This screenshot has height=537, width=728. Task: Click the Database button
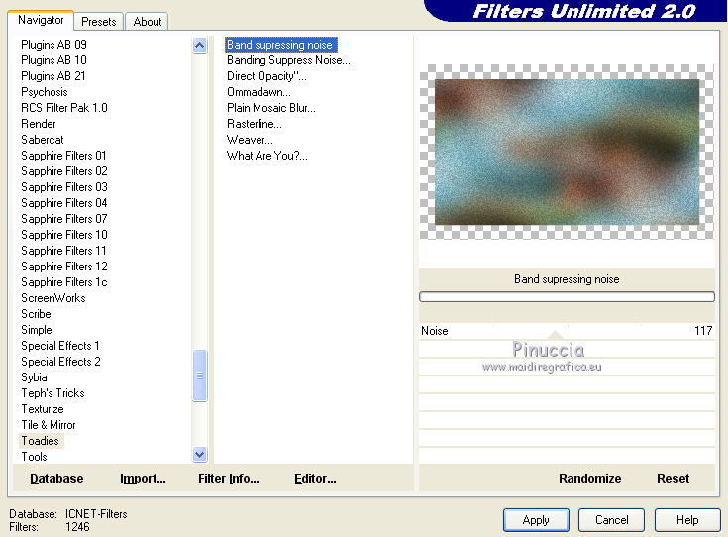coord(56,478)
